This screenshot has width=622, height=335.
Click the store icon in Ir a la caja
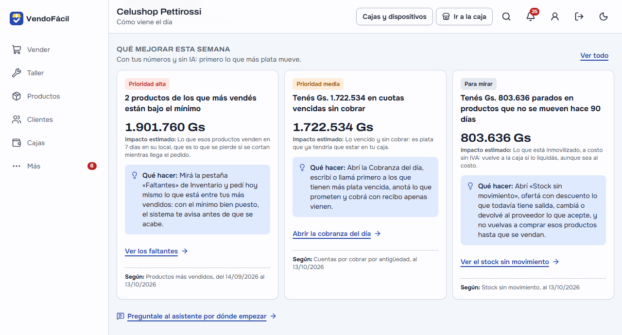click(446, 17)
